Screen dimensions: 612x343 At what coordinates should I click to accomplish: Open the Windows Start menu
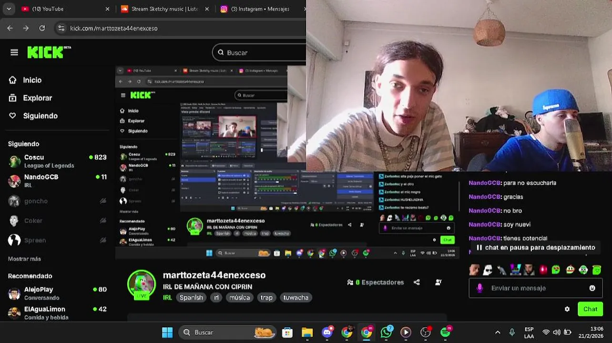pos(167,332)
